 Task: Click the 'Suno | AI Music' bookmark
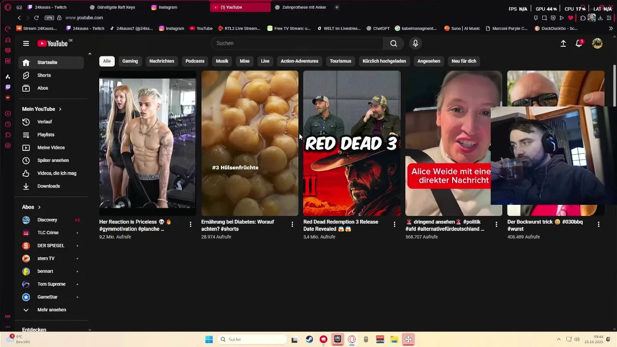(x=462, y=28)
